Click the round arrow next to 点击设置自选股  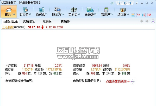132,81
